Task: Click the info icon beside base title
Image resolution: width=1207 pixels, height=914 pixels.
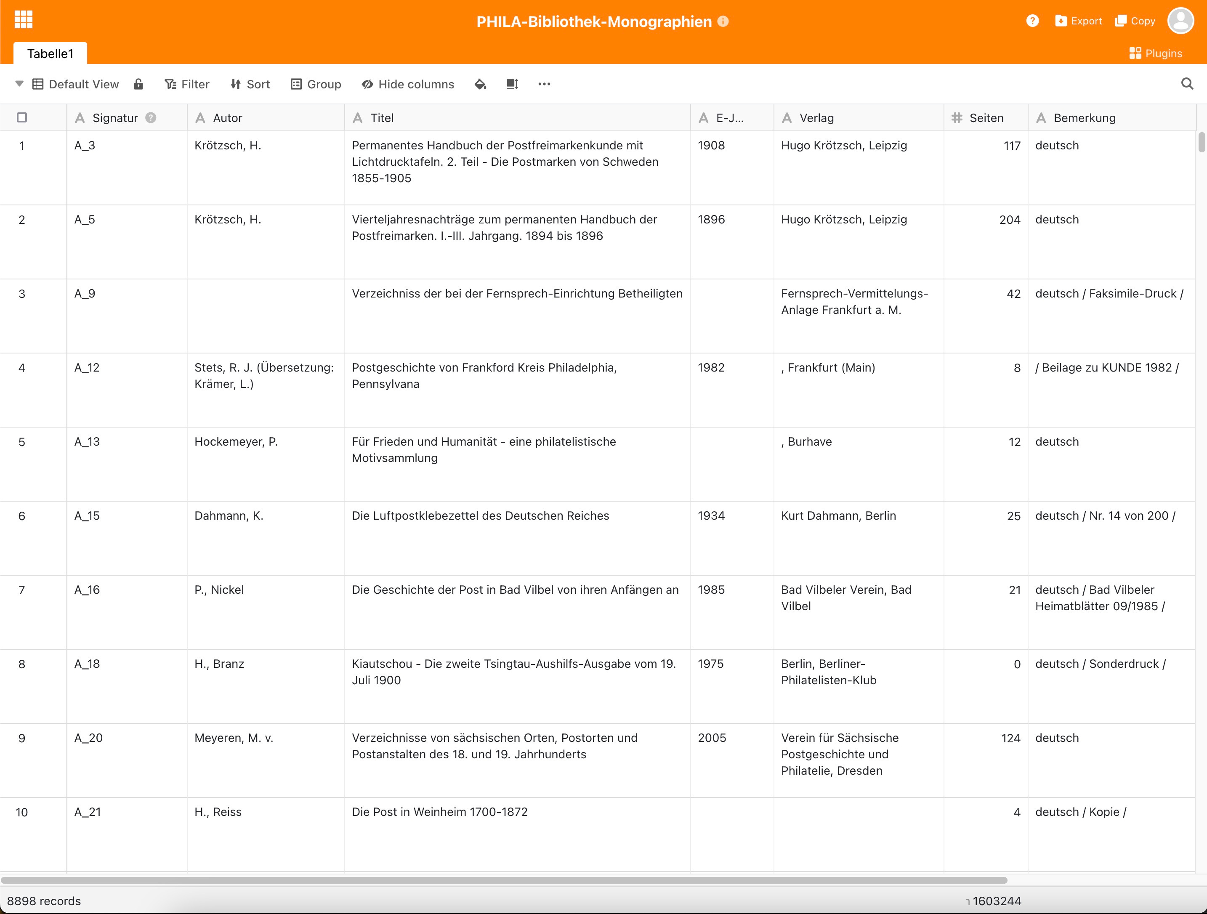Action: point(723,21)
